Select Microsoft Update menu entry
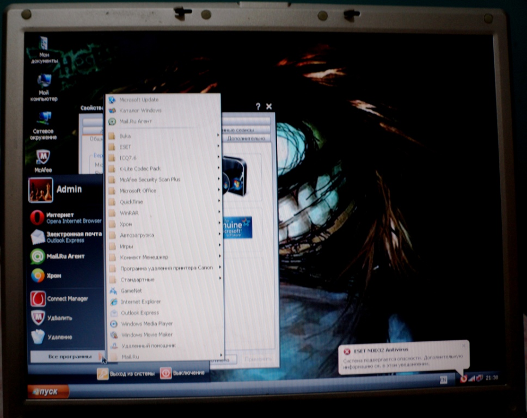The height and width of the screenshot is (418, 527). (138, 100)
